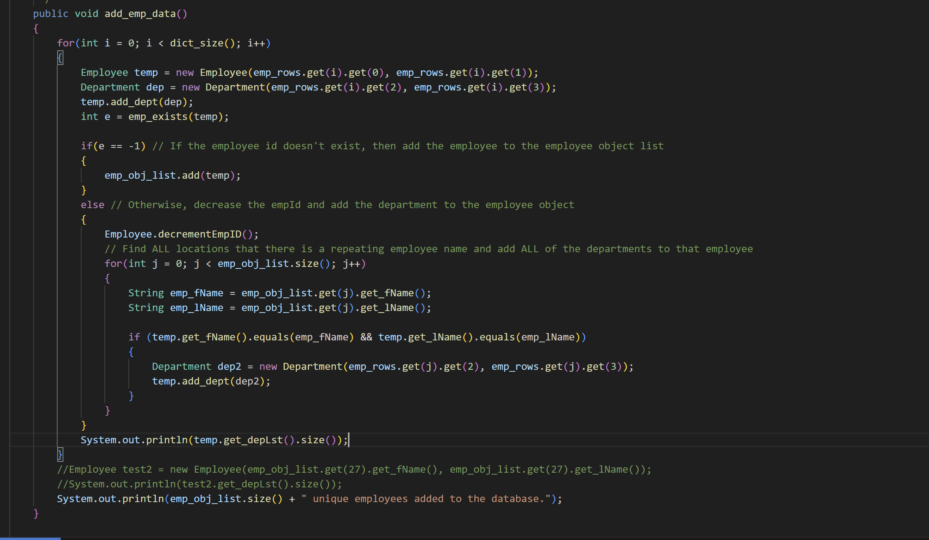Click the commented 'Employee test2' line

point(354,470)
